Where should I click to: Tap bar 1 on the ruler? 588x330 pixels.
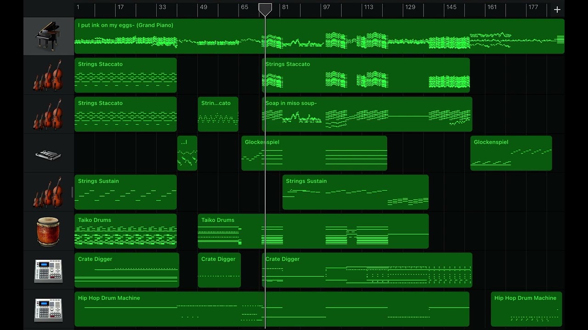78,7
